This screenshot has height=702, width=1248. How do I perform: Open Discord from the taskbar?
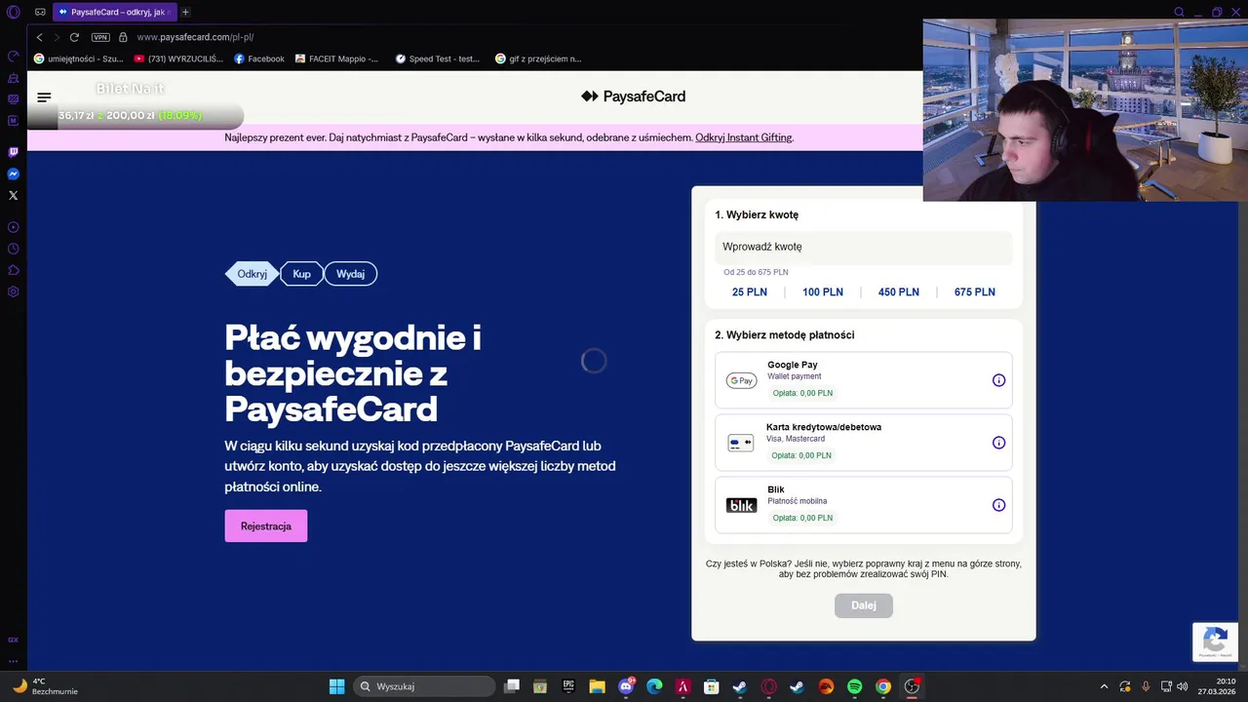point(626,686)
